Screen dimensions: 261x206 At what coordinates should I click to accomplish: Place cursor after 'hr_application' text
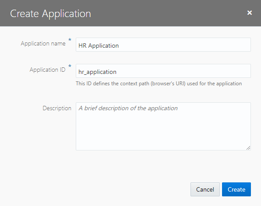point(117,72)
